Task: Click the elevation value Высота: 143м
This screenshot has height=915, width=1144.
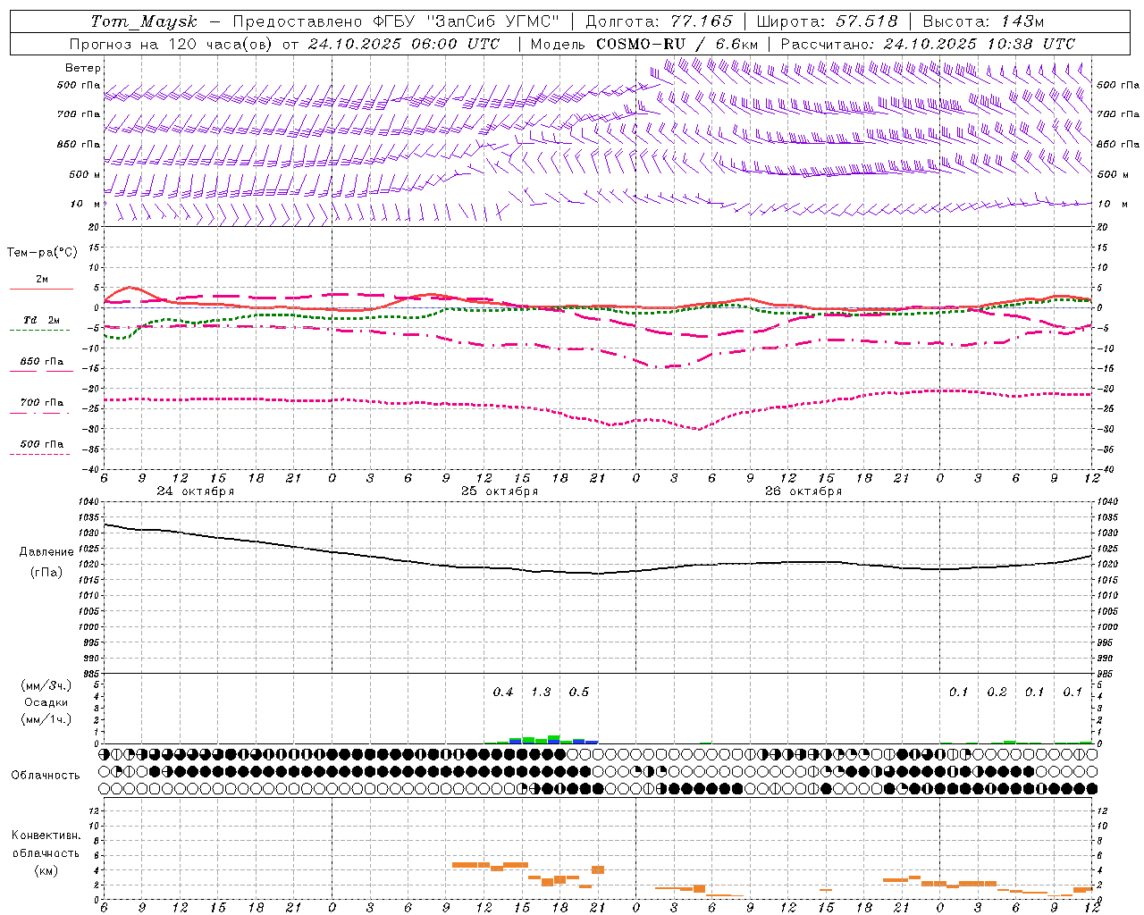Action: click(x=983, y=21)
